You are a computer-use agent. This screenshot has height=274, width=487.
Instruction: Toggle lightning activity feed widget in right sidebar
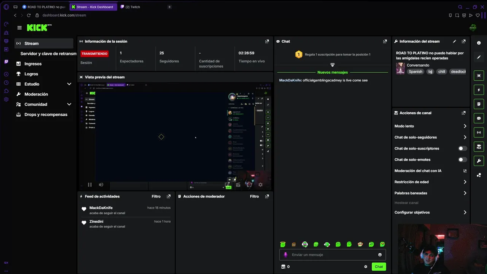point(479,90)
